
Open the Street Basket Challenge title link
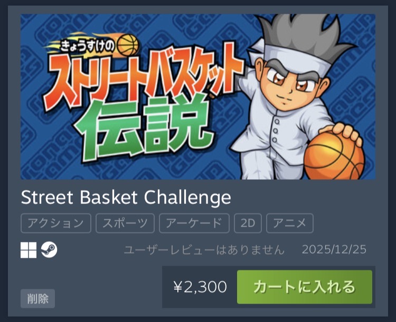pos(126,198)
